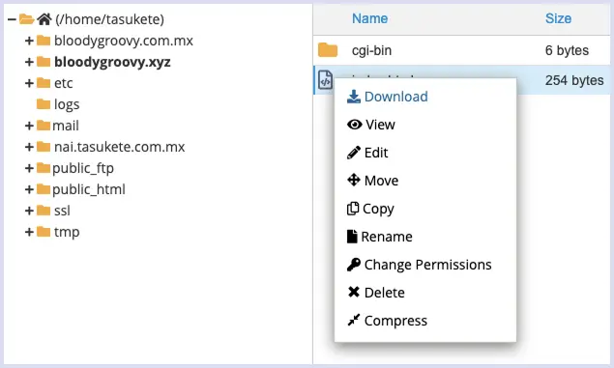Click folder icon of bloodygroovy.xyz
Screen dimensions: 614x368
(44, 62)
